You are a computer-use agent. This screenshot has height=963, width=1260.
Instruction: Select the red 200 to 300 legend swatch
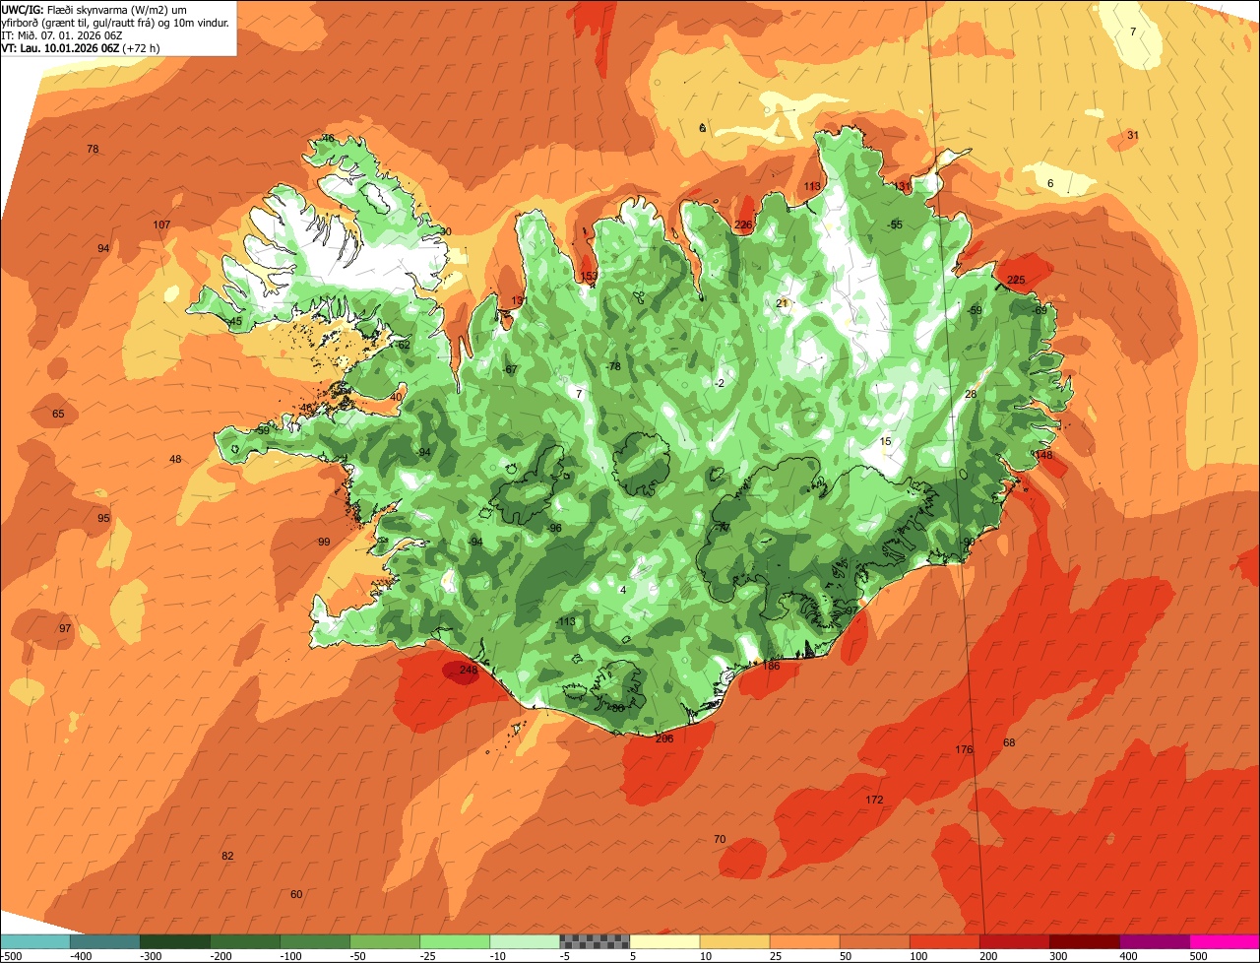point(1014,941)
